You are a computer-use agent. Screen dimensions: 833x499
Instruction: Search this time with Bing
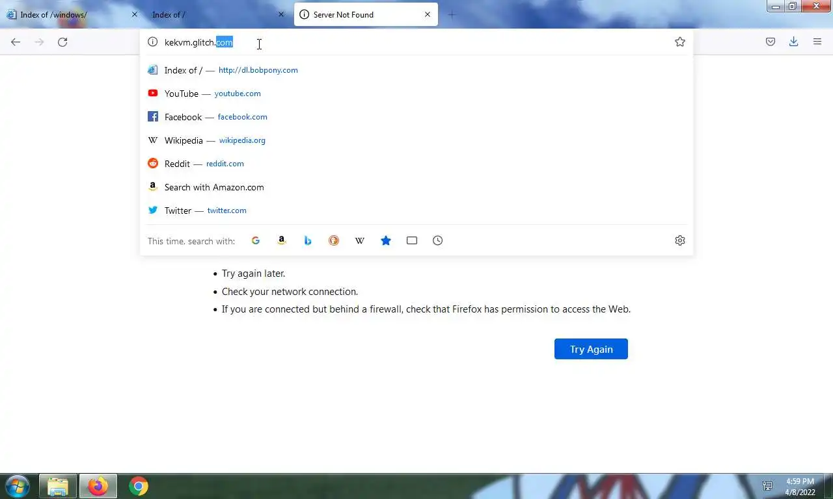coord(308,240)
